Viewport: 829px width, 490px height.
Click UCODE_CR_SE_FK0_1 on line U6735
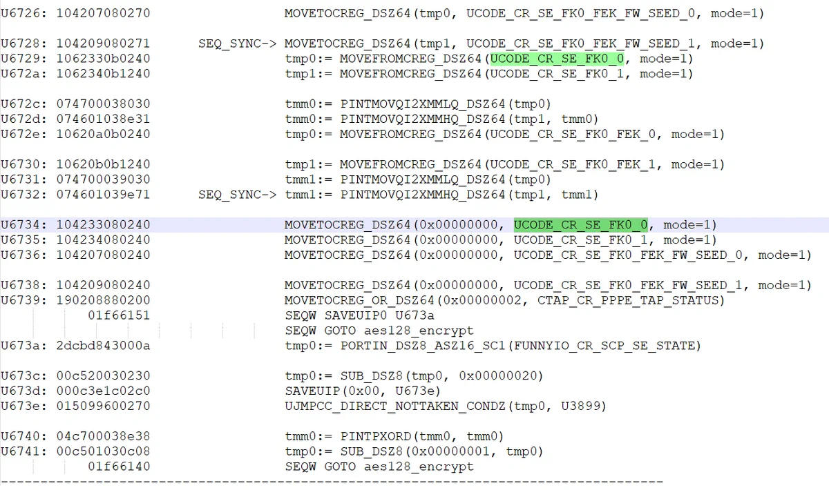tap(581, 240)
